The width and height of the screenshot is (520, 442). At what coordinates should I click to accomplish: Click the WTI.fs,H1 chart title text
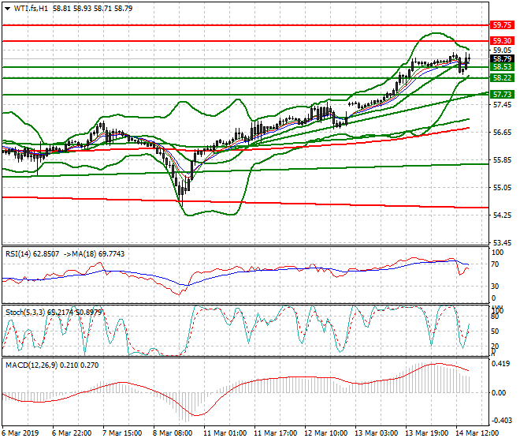pyautogui.click(x=31, y=9)
